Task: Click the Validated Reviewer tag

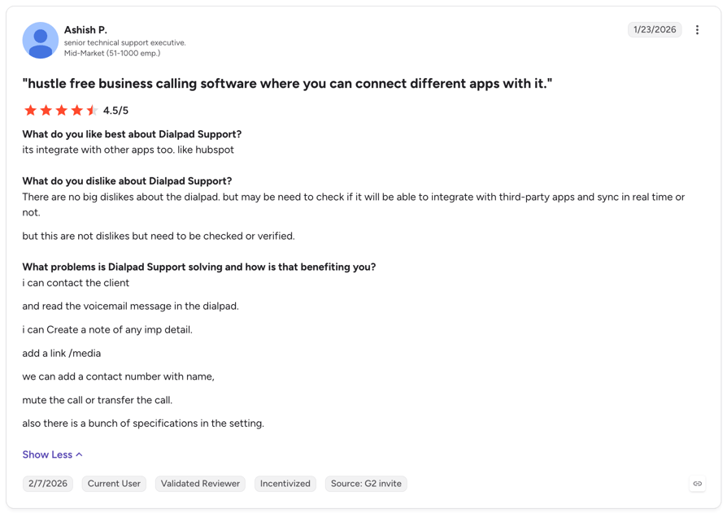Action: pyautogui.click(x=200, y=484)
